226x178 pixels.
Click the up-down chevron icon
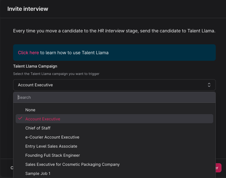[x=209, y=85]
